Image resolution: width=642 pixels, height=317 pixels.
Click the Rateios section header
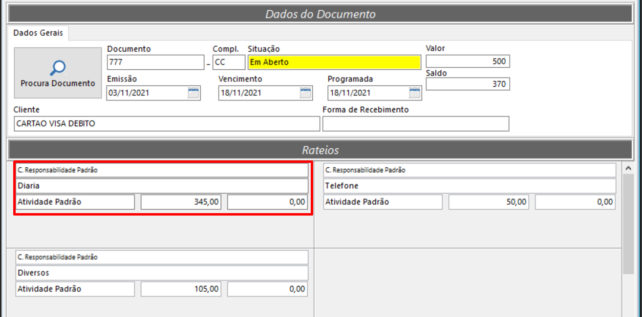pos(321,150)
